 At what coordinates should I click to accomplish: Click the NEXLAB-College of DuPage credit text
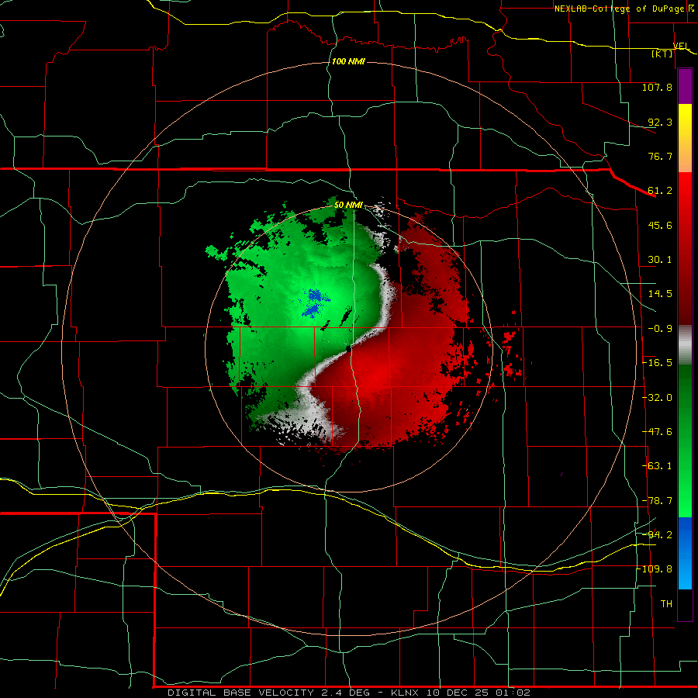[621, 9]
